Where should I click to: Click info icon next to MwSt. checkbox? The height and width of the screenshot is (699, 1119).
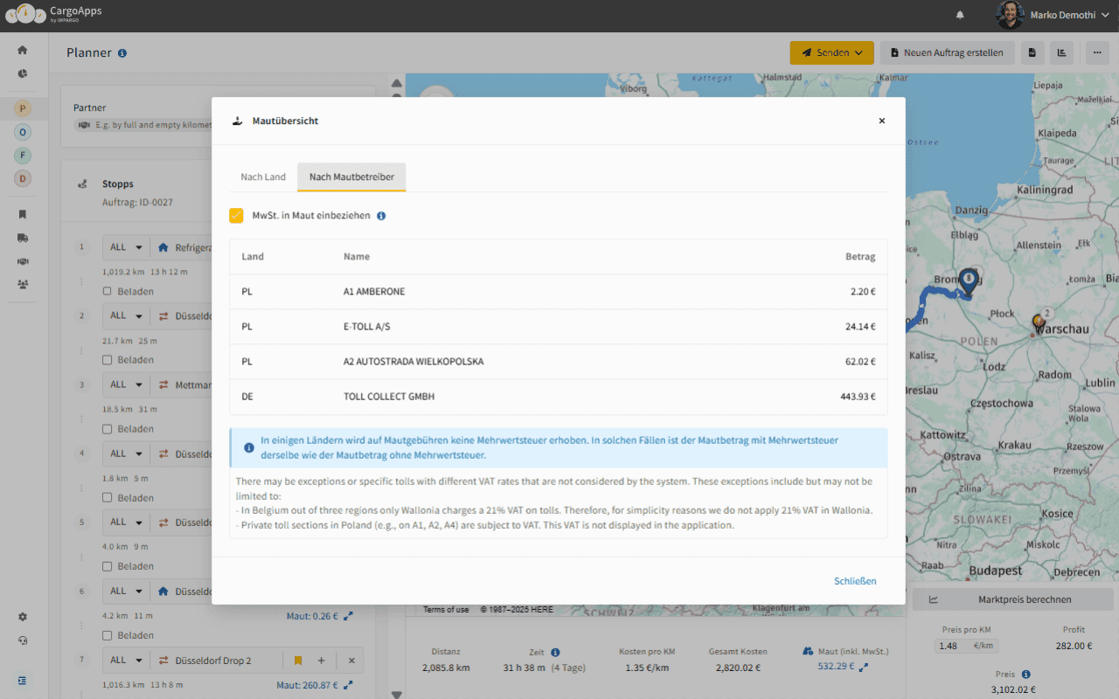click(x=381, y=216)
